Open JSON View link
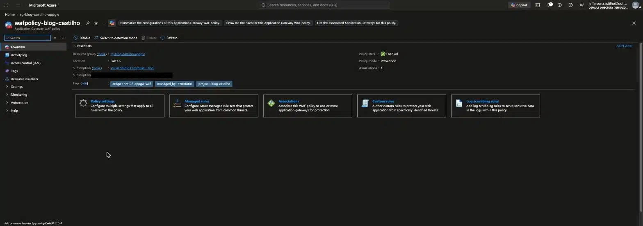Screen dimensions: 643x226 coord(624,46)
